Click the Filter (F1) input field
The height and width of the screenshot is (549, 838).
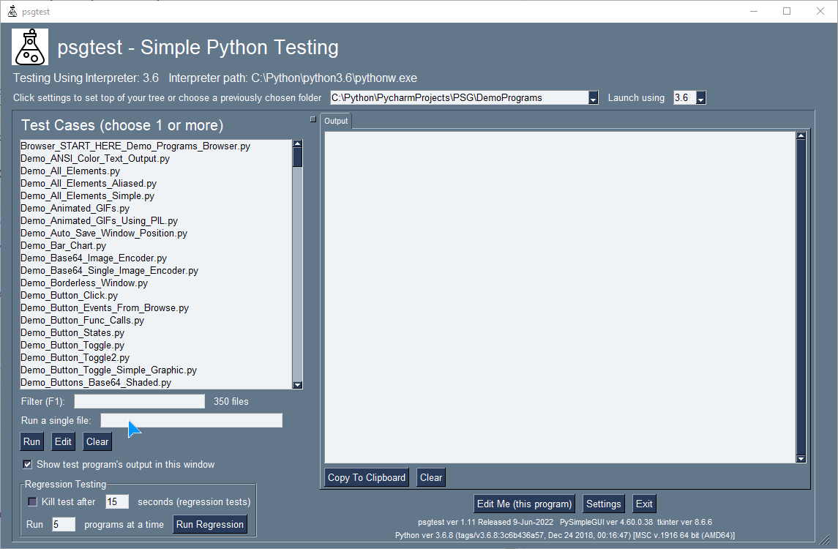coord(140,401)
